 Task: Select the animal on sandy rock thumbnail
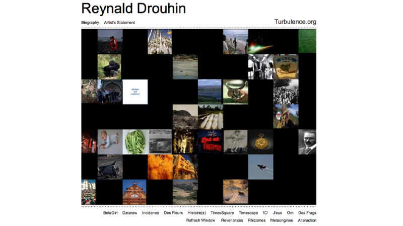click(235, 192)
